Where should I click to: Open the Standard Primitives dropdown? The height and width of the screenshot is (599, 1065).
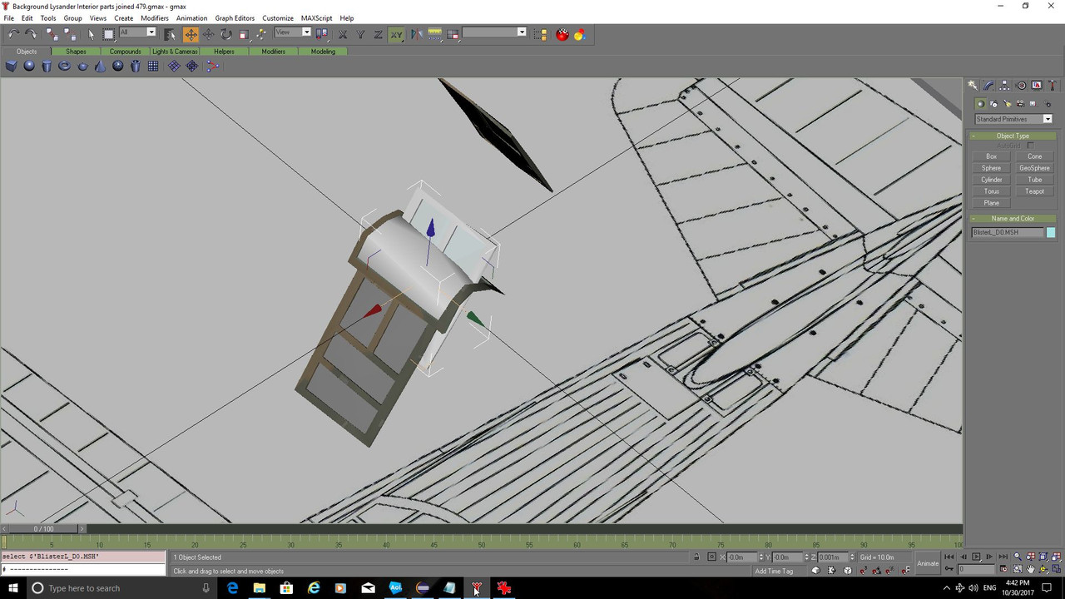[1013, 119]
